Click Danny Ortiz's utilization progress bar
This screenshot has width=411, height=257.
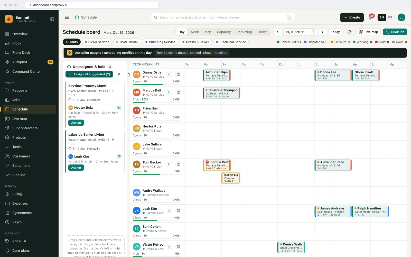pos(157,84)
